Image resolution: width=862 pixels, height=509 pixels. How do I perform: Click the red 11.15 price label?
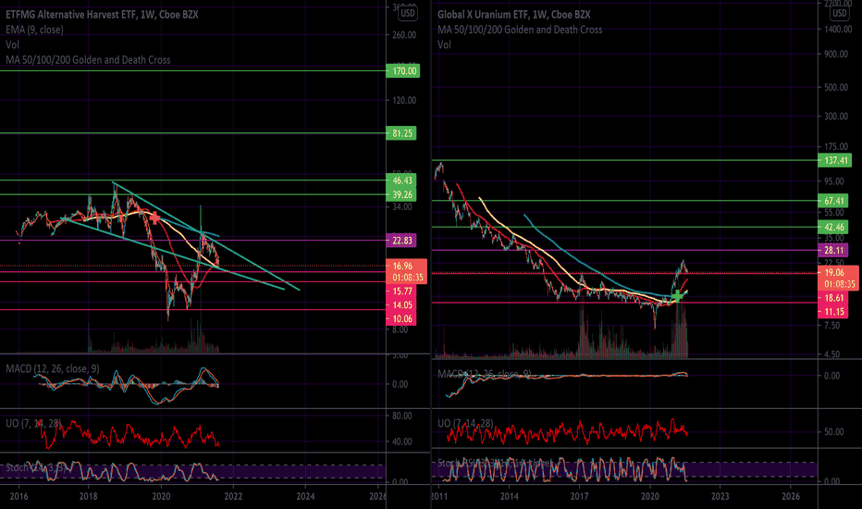[833, 312]
